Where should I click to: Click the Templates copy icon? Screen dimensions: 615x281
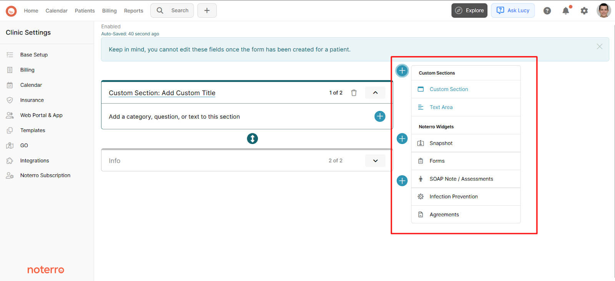coord(10,131)
